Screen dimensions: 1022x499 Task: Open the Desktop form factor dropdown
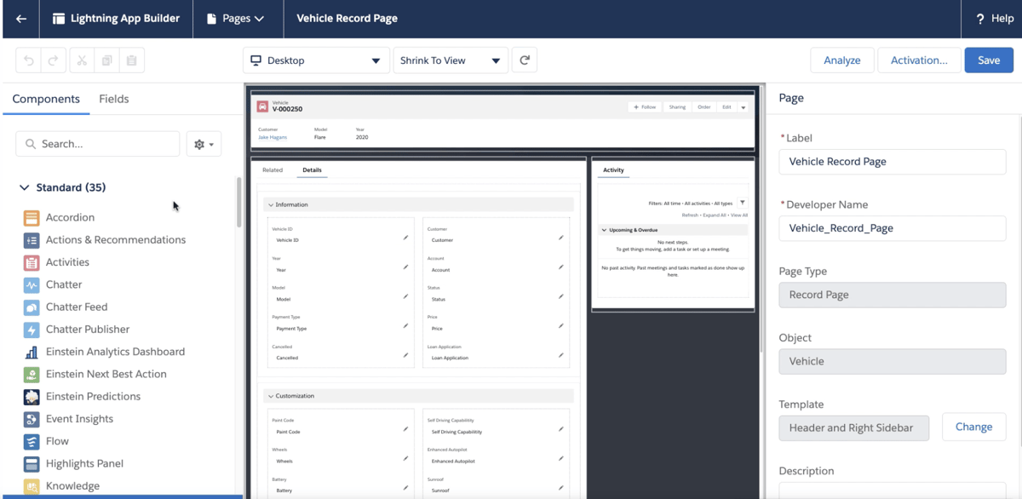(x=316, y=60)
